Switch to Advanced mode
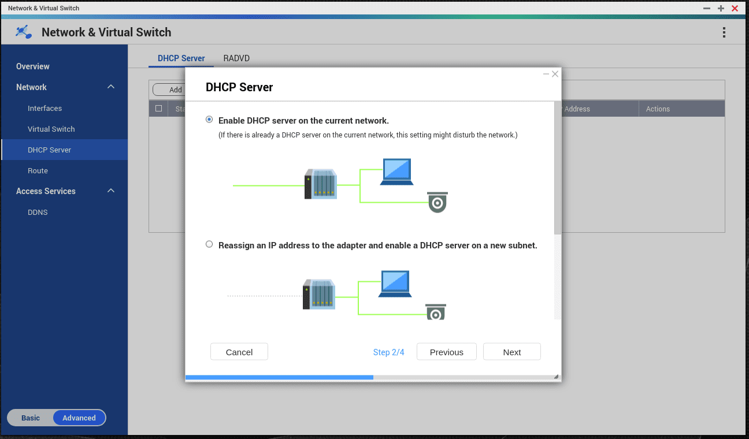 tap(79, 418)
